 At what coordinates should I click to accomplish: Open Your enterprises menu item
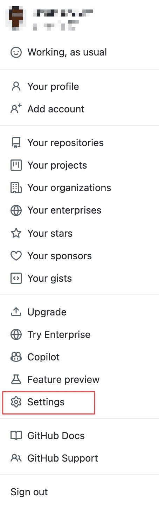click(79, 210)
